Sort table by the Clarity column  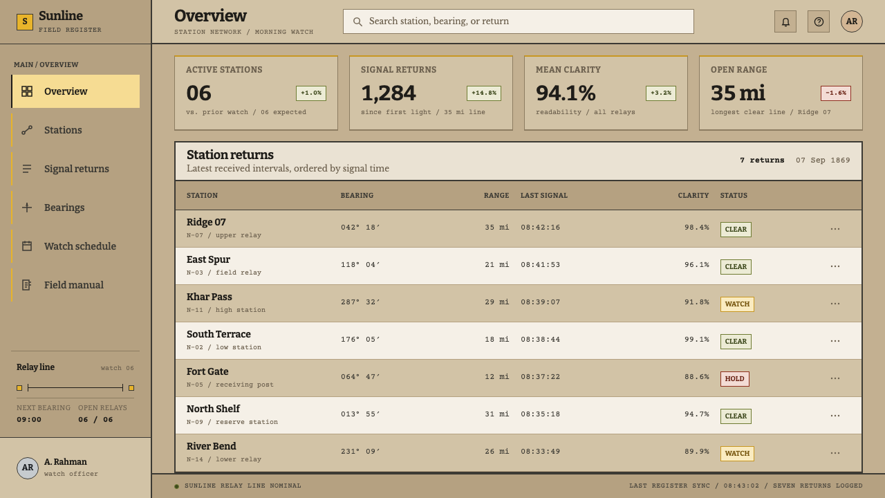pos(693,196)
